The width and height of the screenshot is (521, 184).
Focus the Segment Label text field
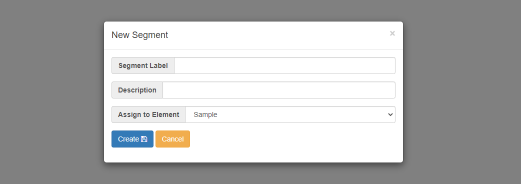[285, 65]
